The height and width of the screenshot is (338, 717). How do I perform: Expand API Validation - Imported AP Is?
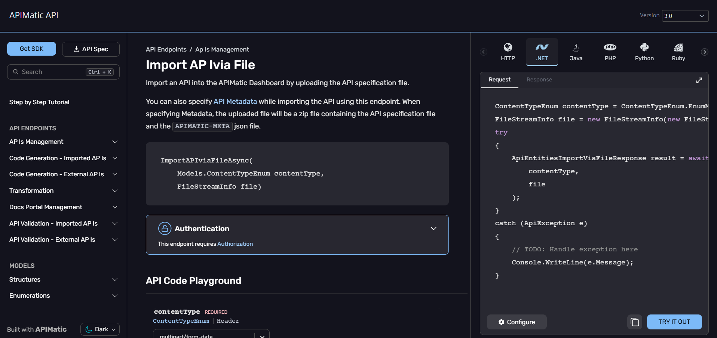click(x=63, y=223)
